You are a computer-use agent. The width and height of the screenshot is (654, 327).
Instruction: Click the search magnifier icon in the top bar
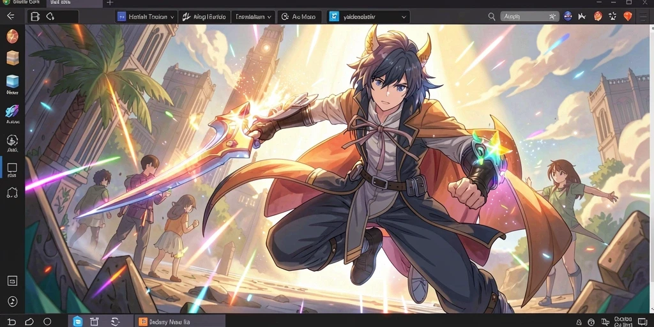click(491, 17)
